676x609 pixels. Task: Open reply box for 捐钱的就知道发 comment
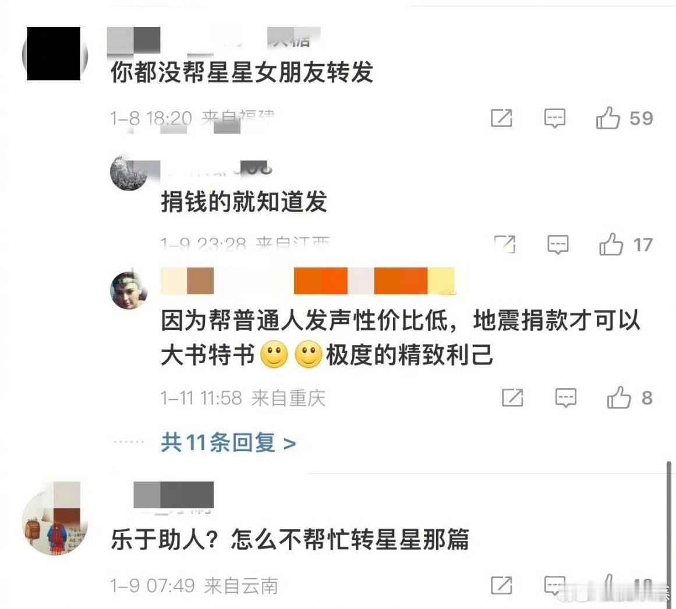[x=558, y=244]
